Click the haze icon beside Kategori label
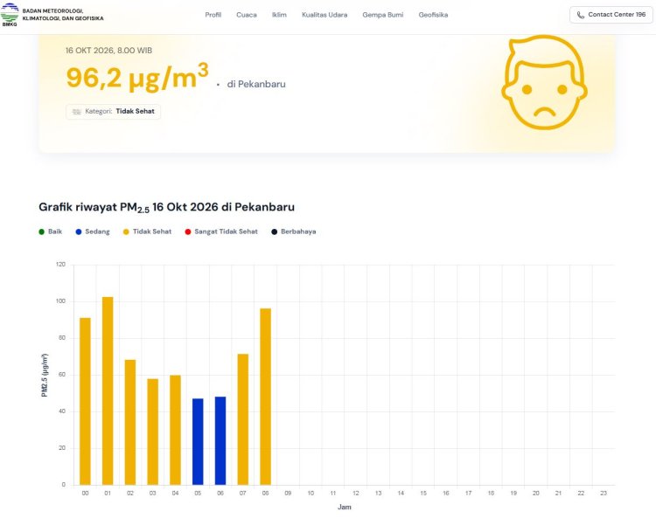656x518 pixels. 77,112
